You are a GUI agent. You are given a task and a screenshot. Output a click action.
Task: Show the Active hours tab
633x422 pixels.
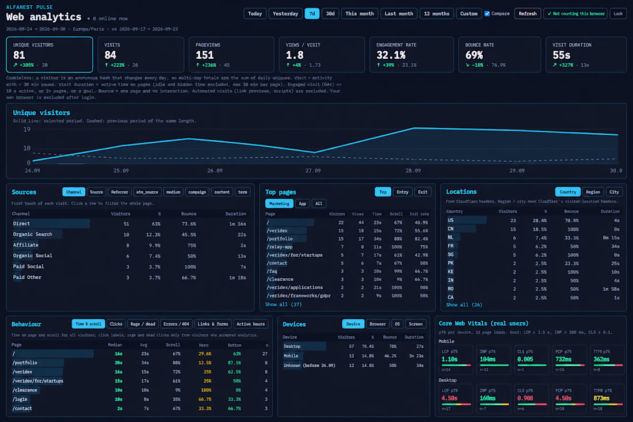pos(251,324)
